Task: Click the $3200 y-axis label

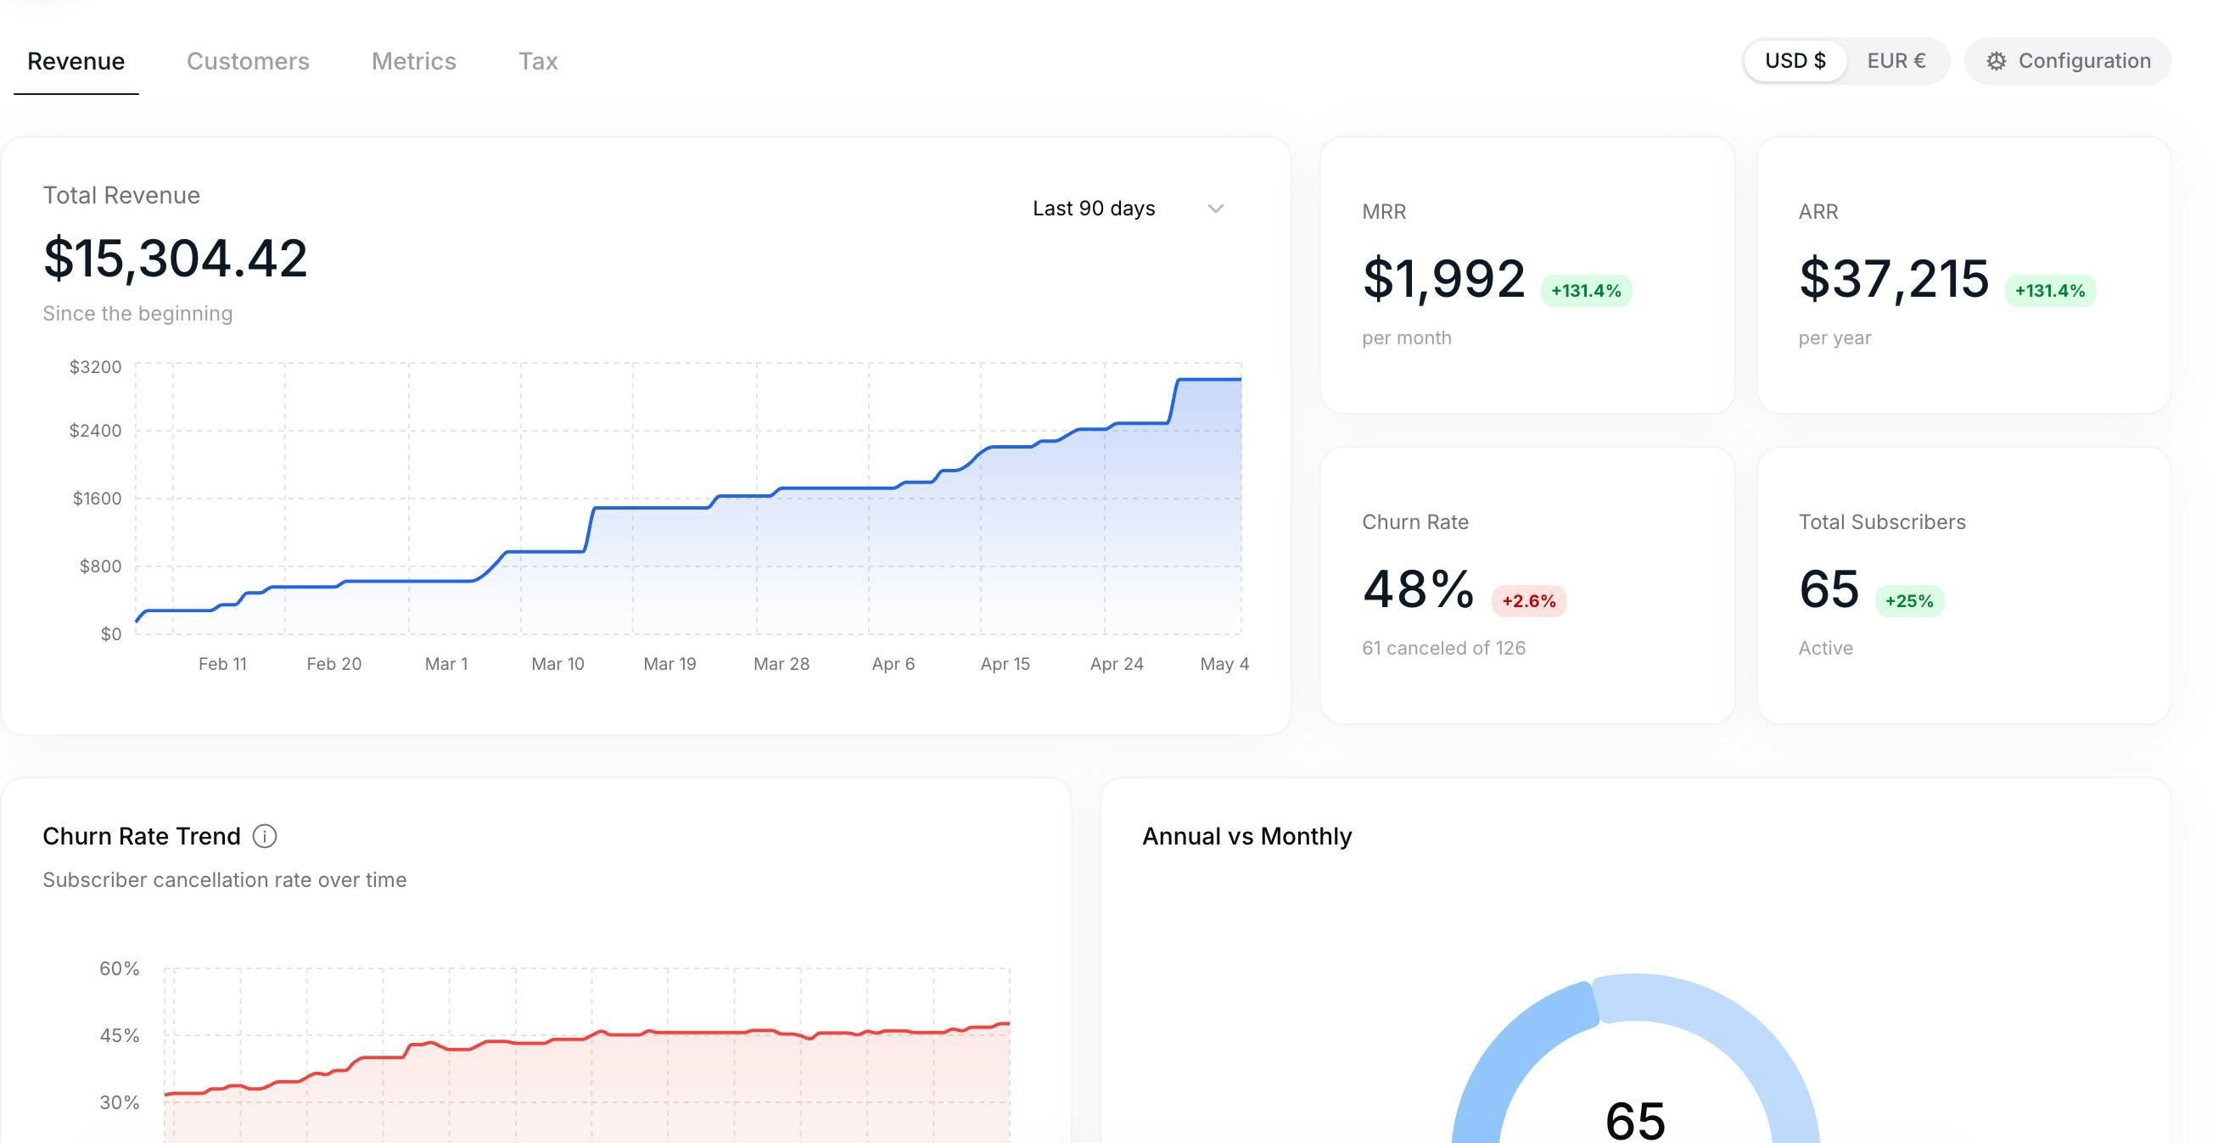Action: click(x=96, y=366)
